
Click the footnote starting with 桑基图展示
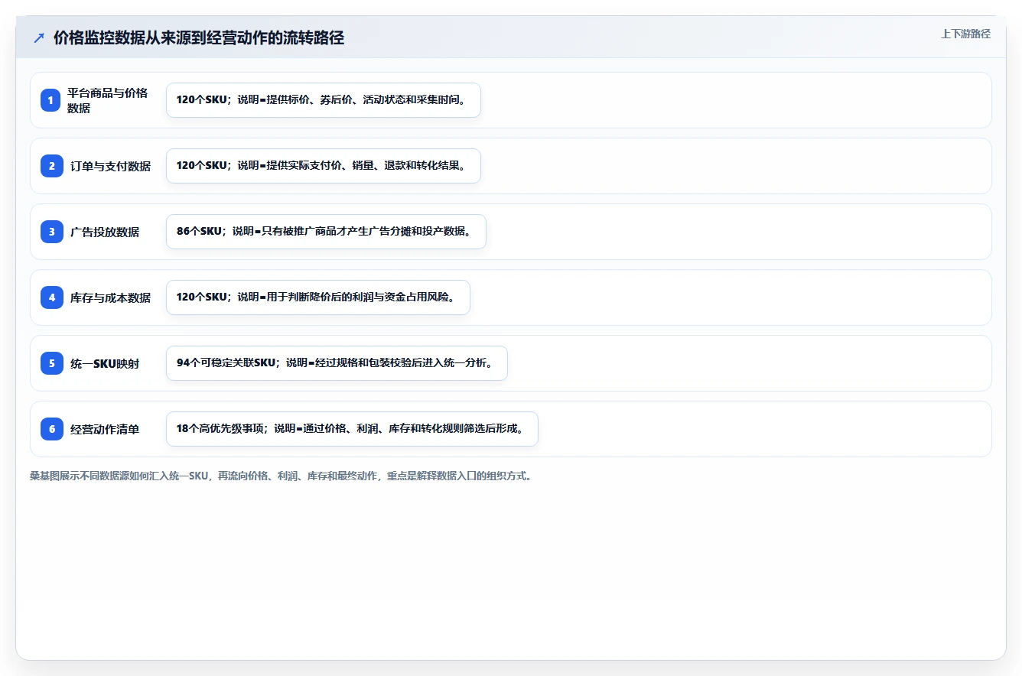click(281, 476)
